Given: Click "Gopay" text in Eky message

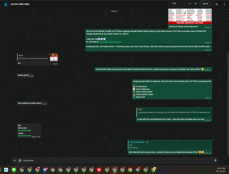Looking at the screenshot, I should [21, 133].
